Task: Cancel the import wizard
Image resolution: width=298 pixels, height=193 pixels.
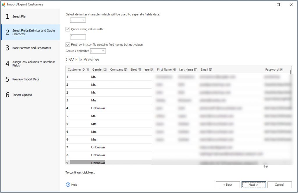Action: 279,185
